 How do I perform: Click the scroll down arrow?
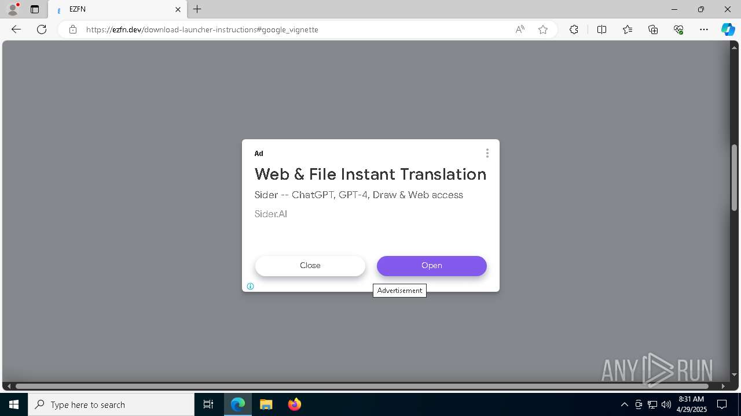pos(734,375)
